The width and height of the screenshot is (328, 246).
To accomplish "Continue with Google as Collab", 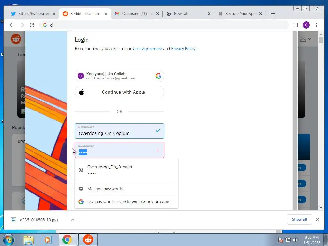I will coord(119,76).
